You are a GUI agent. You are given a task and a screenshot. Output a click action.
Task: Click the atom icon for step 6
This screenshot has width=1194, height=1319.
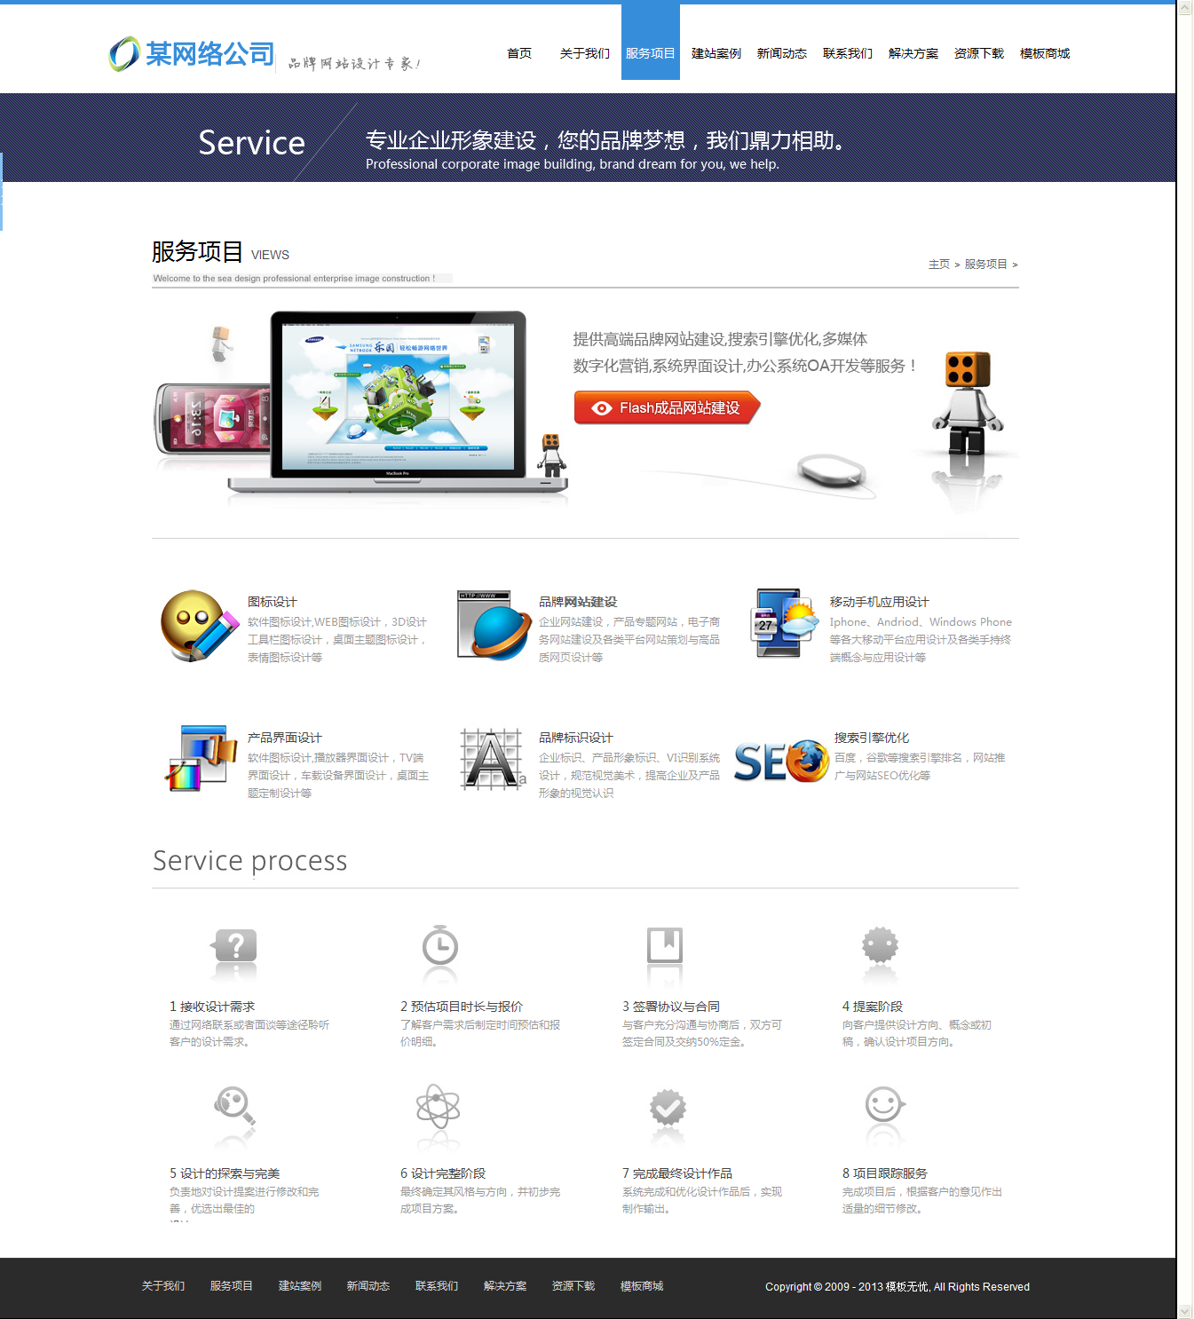438,1107
